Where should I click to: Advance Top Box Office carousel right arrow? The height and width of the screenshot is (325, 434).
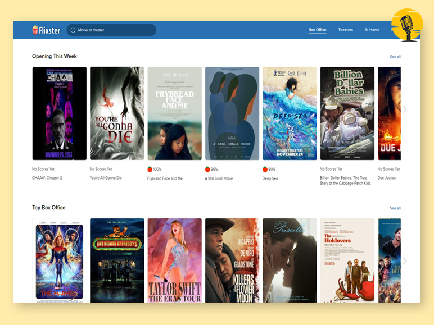(x=405, y=260)
